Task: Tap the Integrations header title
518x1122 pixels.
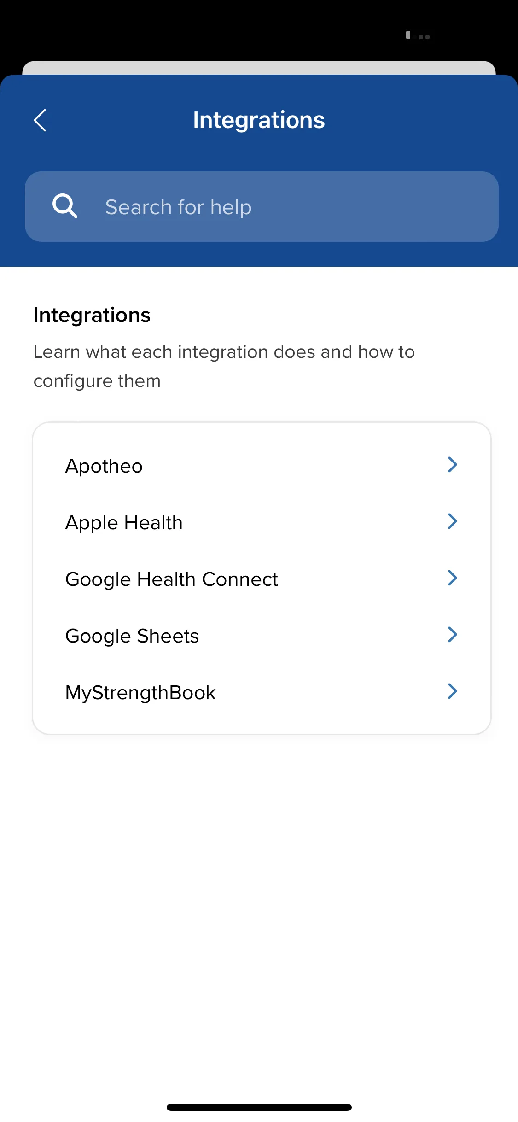Action: tap(259, 120)
